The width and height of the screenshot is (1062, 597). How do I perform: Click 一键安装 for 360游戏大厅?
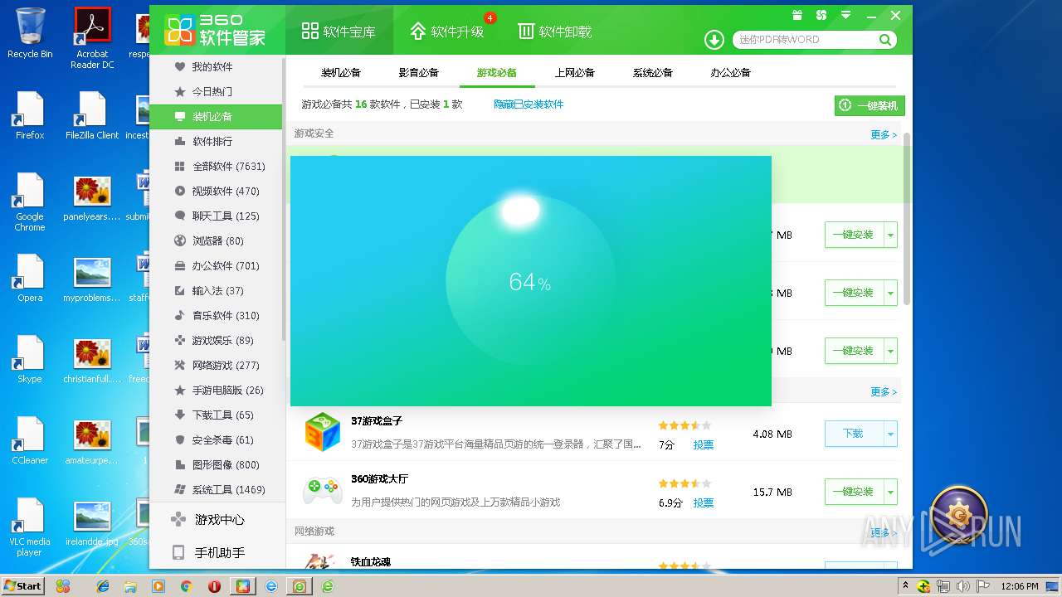pyautogui.click(x=854, y=492)
